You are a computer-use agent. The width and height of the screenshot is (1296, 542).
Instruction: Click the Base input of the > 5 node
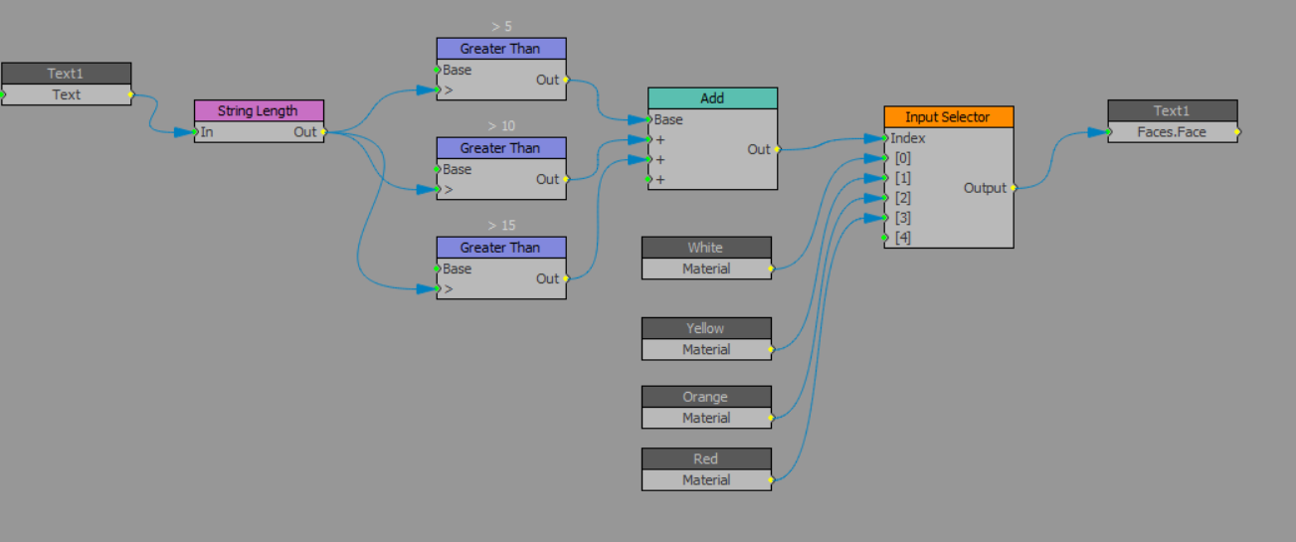point(438,70)
